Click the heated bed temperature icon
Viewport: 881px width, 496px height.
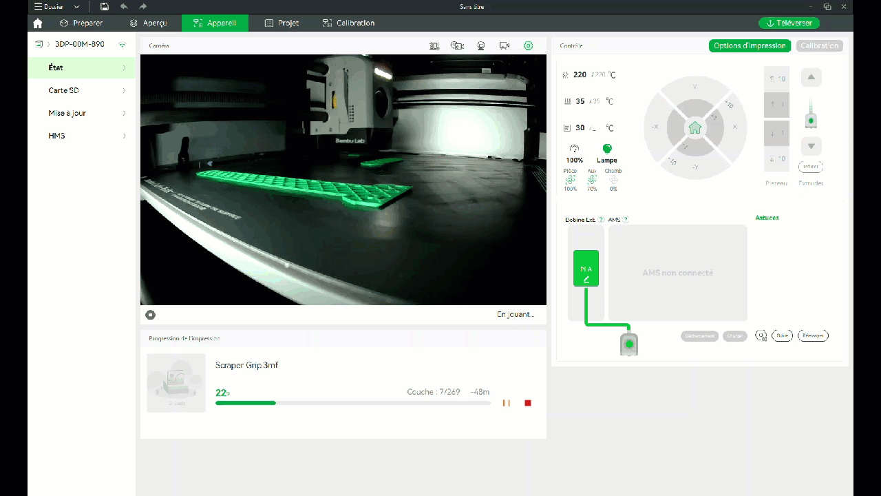567,101
